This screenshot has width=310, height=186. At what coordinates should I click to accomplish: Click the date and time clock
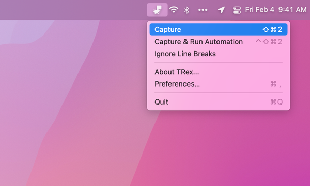pyautogui.click(x=276, y=10)
